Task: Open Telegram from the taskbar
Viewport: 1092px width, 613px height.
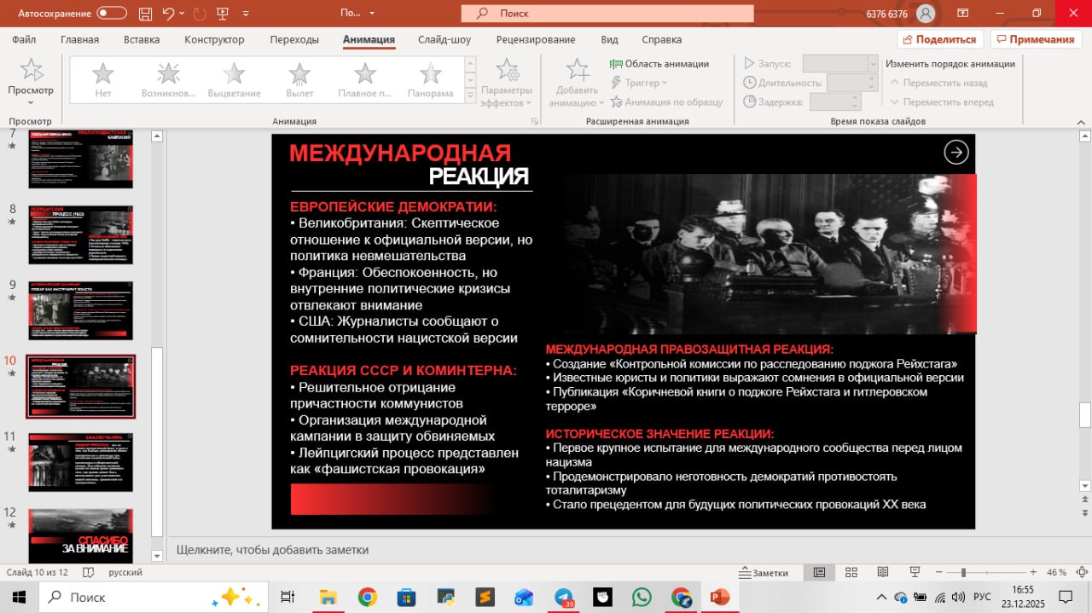Action: coord(563,598)
